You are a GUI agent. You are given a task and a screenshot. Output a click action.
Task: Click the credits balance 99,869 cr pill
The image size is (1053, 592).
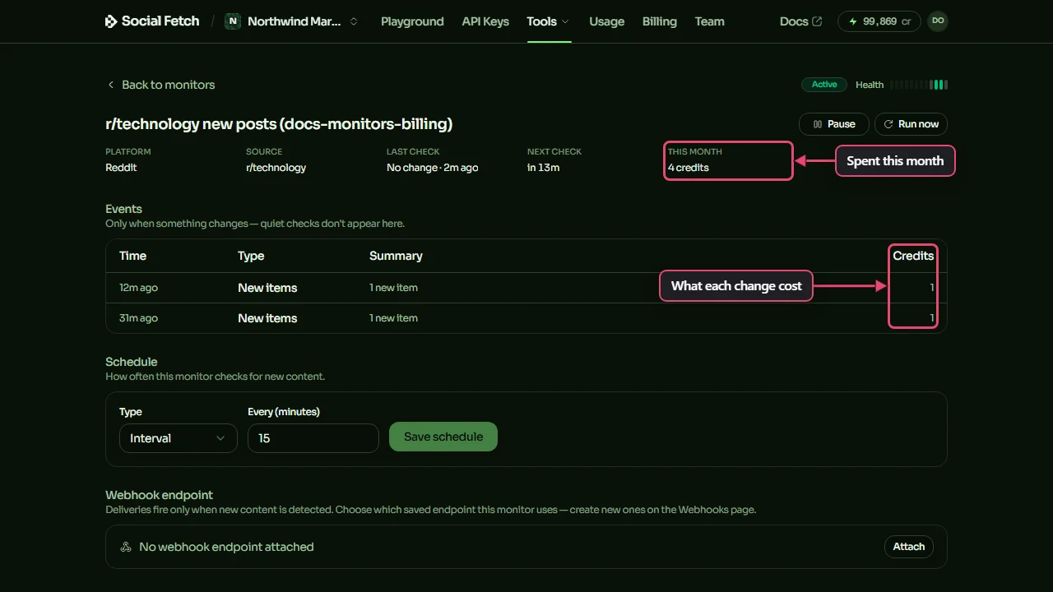tap(879, 21)
